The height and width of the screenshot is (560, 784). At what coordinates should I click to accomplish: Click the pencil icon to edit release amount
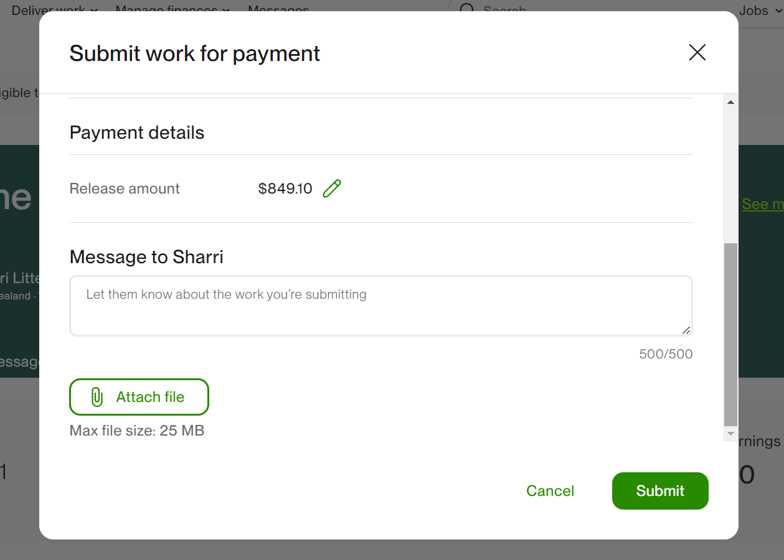pos(332,189)
